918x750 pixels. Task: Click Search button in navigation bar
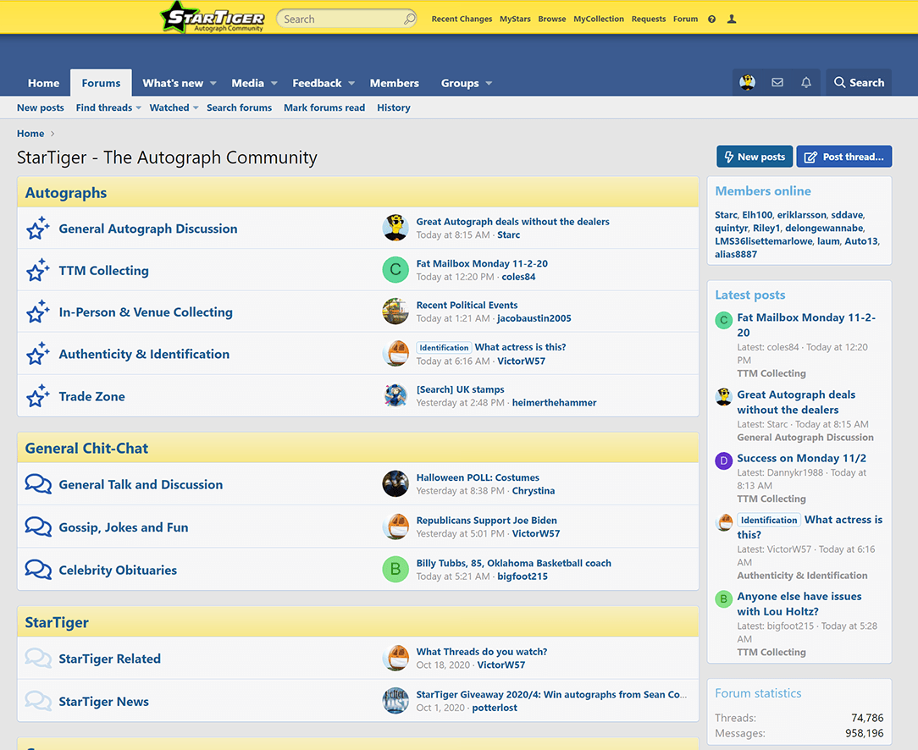pos(859,82)
